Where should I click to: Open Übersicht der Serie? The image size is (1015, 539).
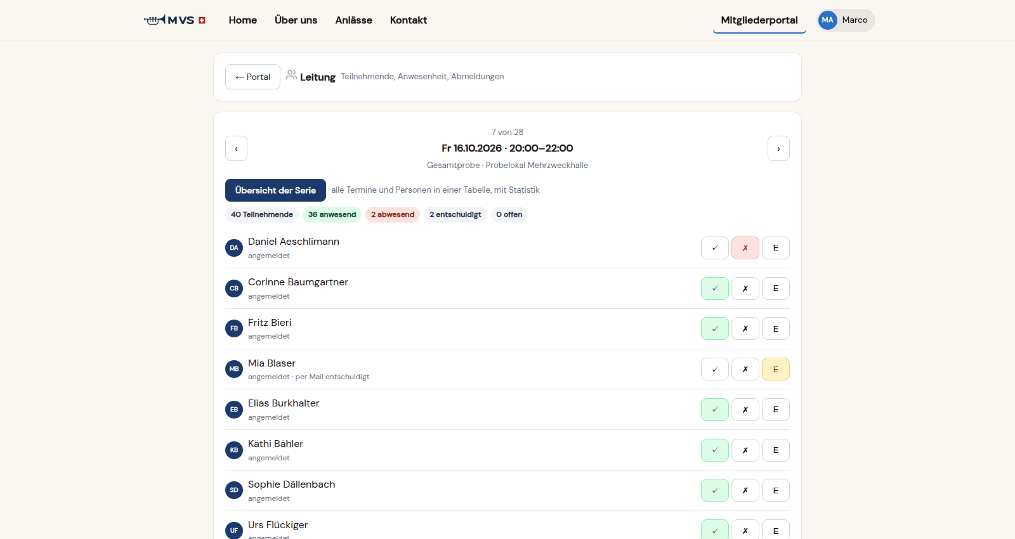(275, 190)
